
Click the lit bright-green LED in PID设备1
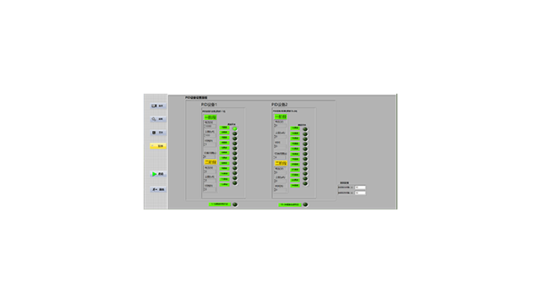pos(235,128)
